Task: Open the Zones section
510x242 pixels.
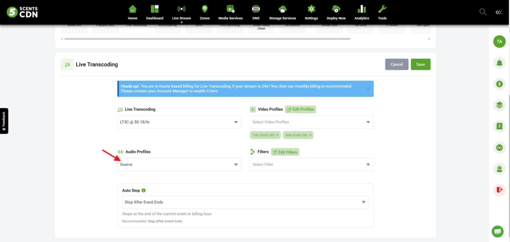Action: [205, 12]
